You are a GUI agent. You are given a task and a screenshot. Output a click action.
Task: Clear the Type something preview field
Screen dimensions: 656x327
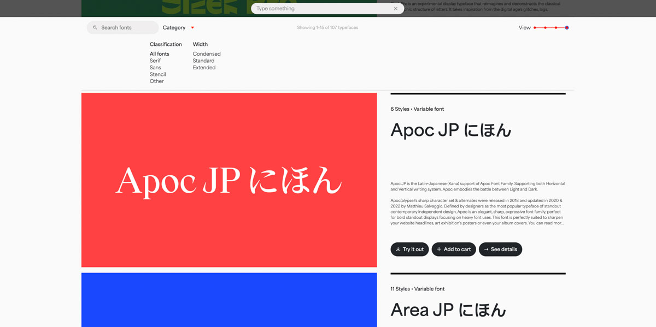(396, 9)
